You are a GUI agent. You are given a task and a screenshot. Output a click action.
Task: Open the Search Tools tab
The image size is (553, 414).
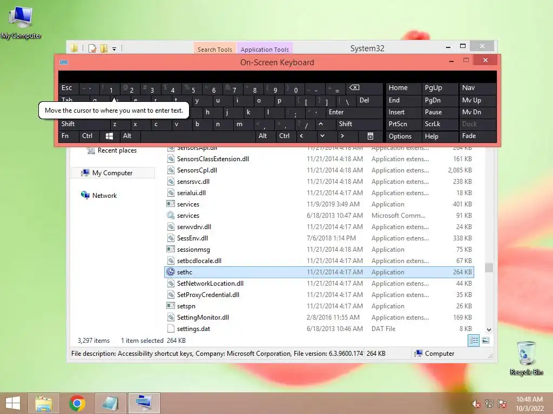coord(215,49)
